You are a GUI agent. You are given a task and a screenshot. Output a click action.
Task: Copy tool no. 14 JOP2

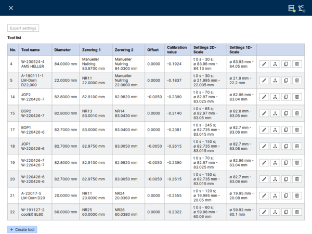(x=286, y=97)
